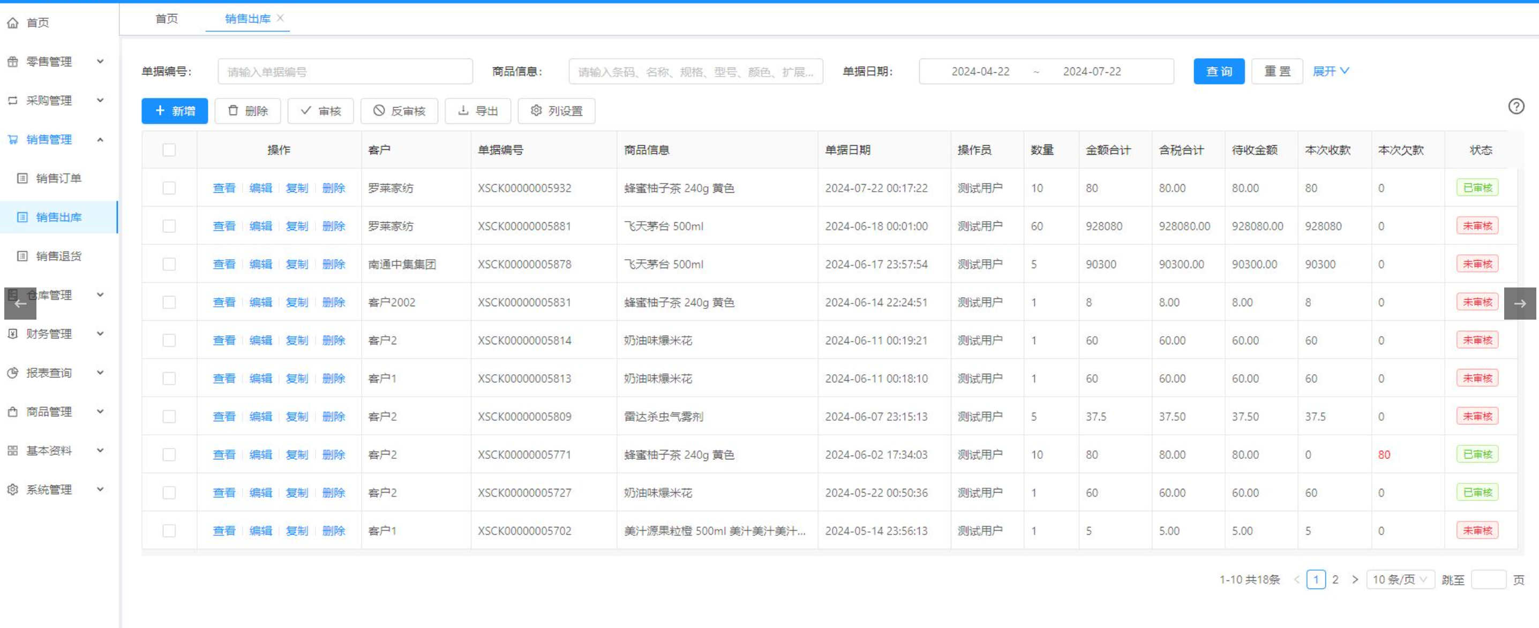Select the 销售出库 tab
The image size is (1539, 628).
tap(247, 19)
